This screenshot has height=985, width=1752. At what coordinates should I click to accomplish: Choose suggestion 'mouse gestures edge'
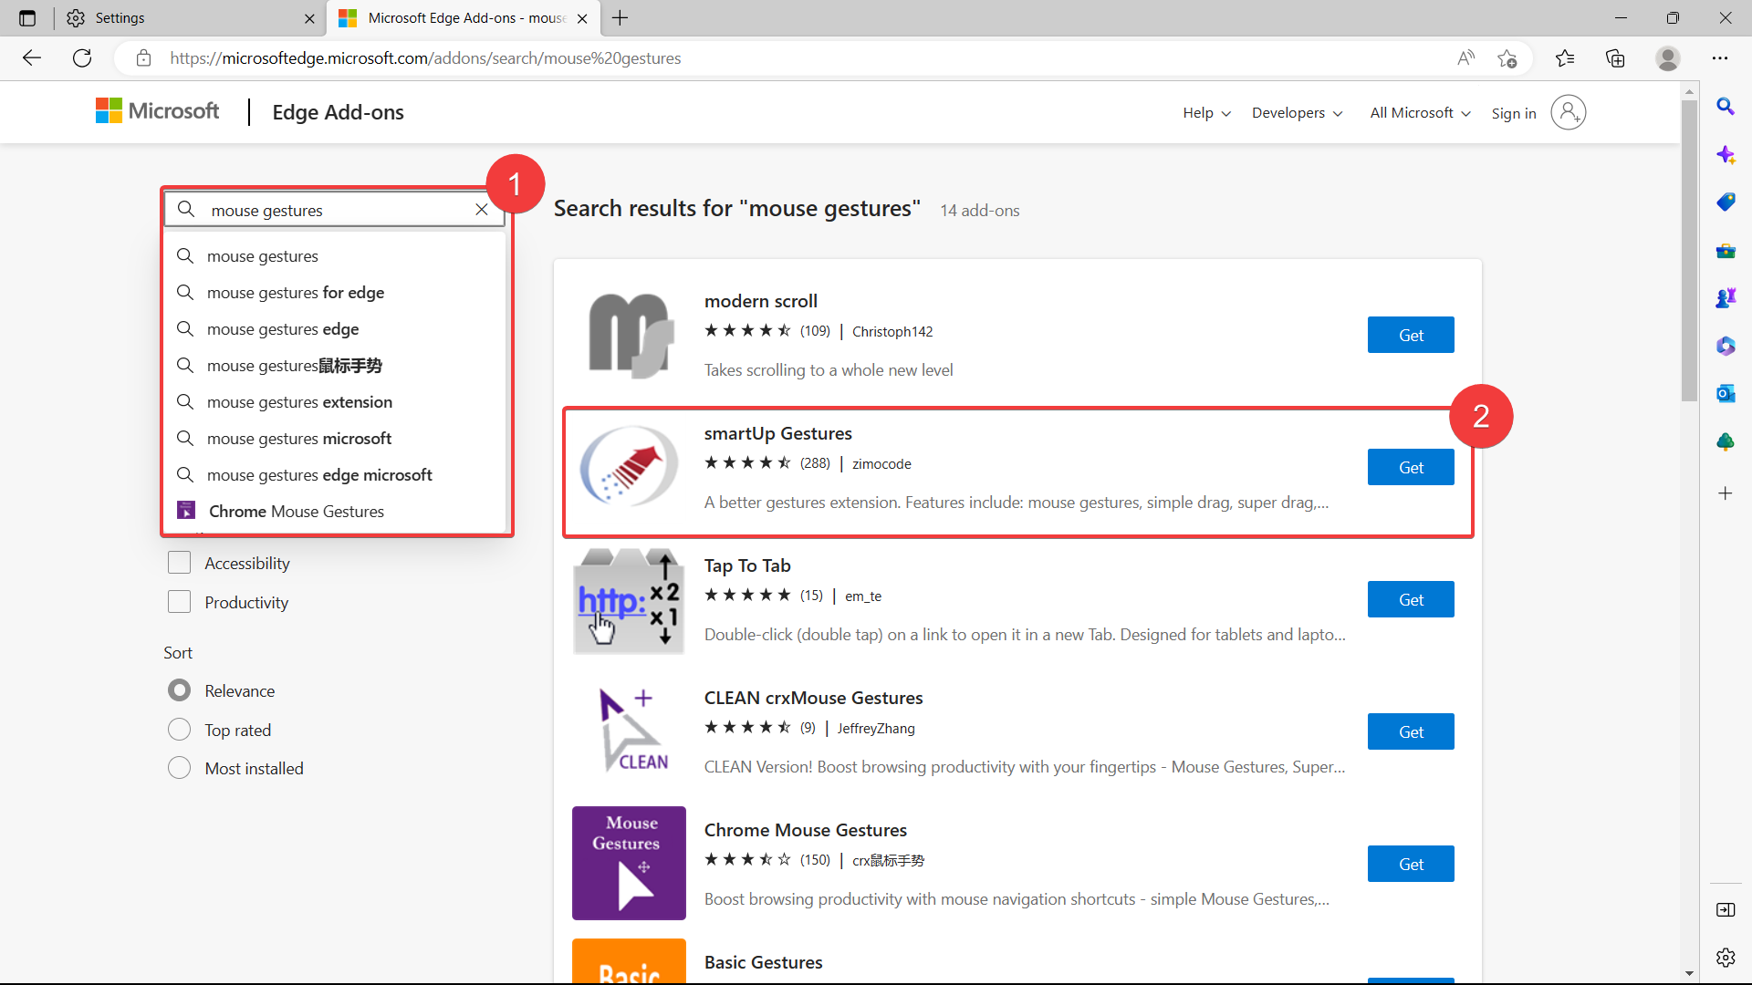click(x=336, y=329)
